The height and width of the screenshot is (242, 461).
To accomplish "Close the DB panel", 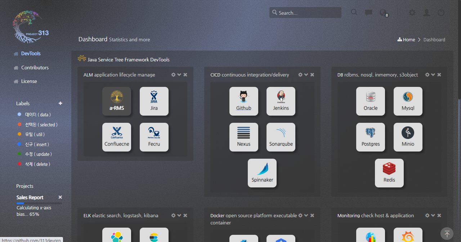I will [439, 75].
